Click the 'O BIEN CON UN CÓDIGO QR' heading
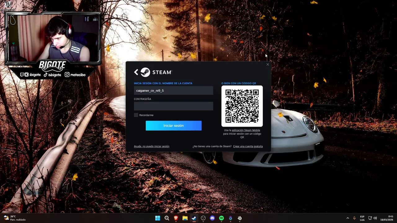Viewport: 397px width, 223px height. point(239,83)
